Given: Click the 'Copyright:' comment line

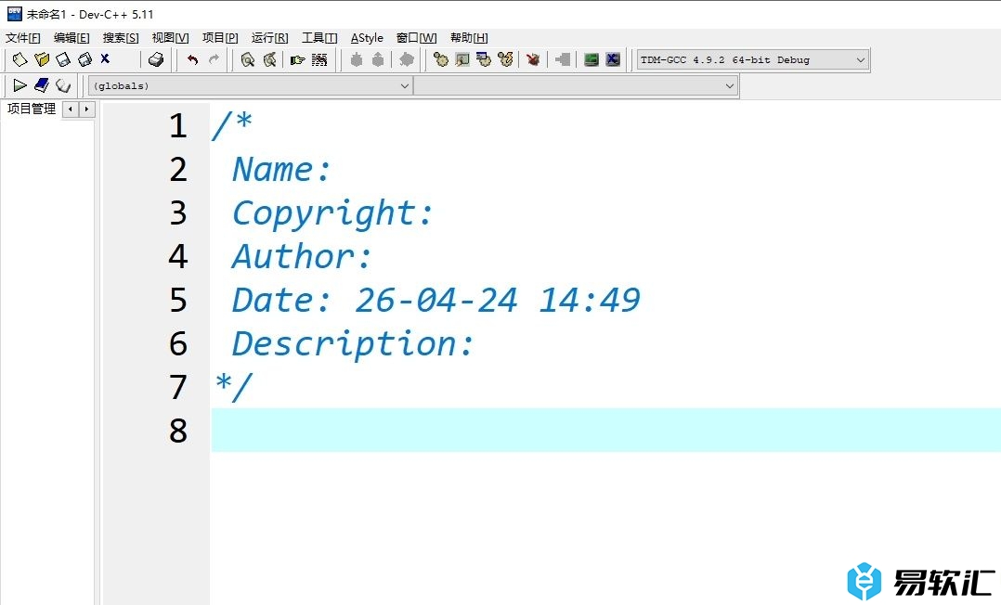Looking at the screenshot, I should (x=332, y=213).
